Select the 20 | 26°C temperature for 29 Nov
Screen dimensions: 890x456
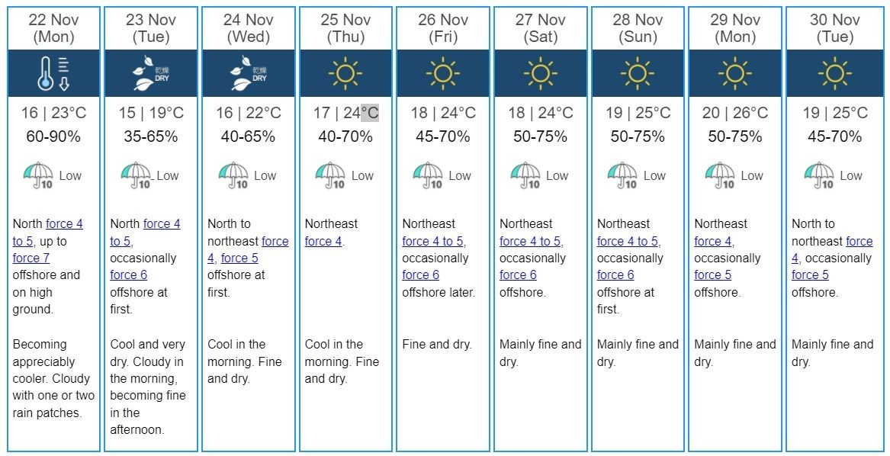735,113
